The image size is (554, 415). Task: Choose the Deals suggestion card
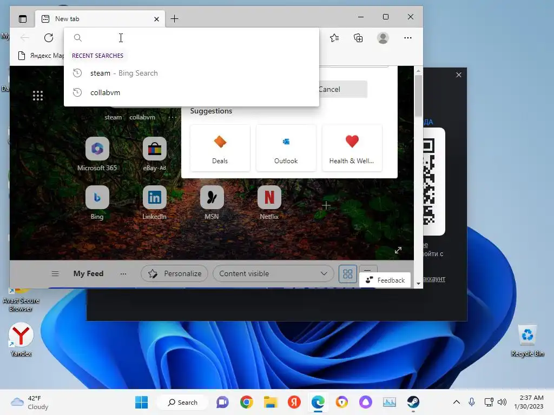[x=220, y=148]
